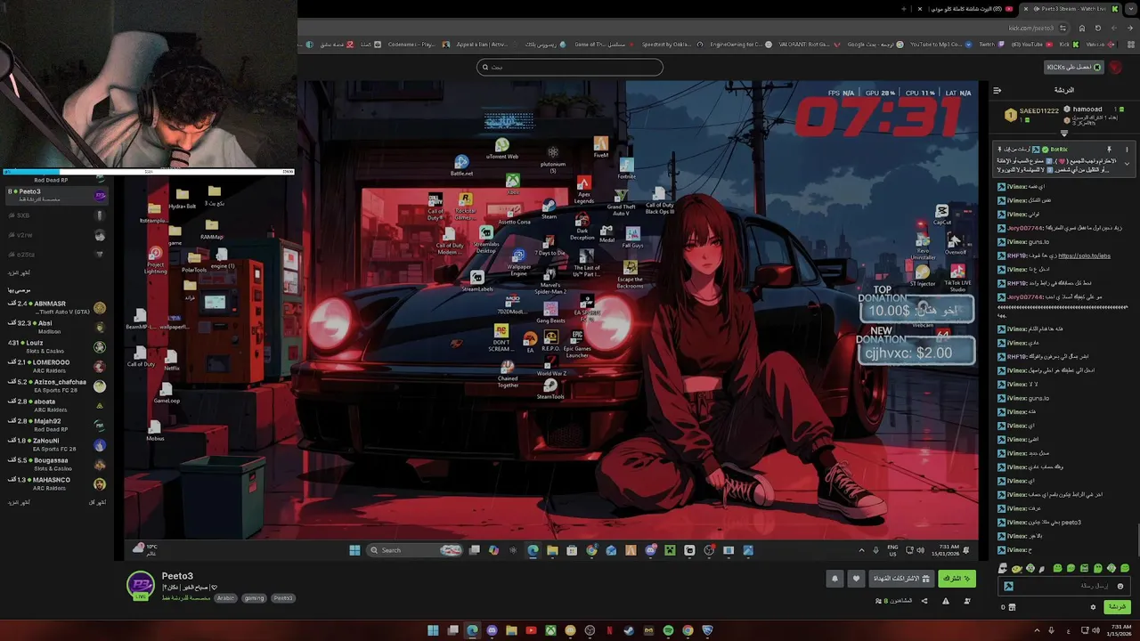This screenshot has height=641, width=1140.
Task: Click the solo.to/jebs link in chat
Action: point(1084,256)
